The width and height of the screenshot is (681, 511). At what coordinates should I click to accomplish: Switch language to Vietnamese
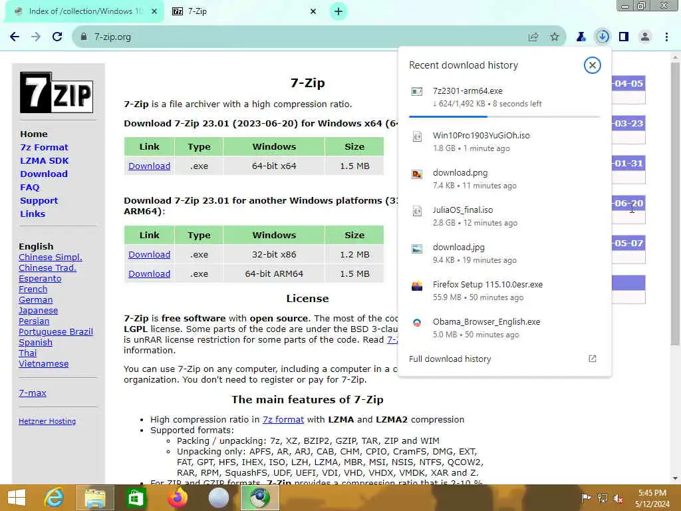tap(43, 364)
